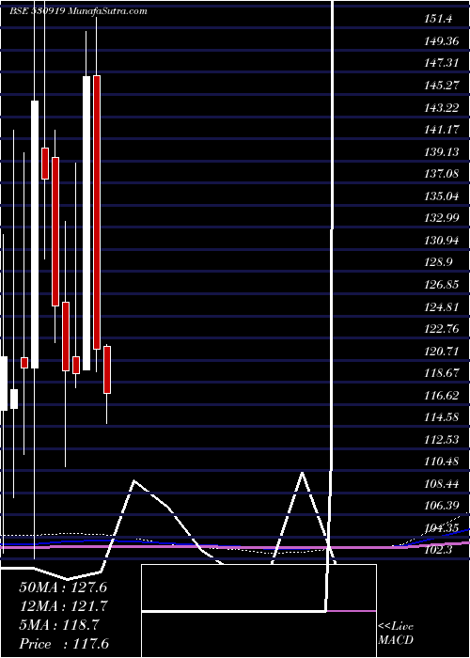Click the 137.08 price axis label
The height and width of the screenshot is (658, 470).
pos(441,173)
